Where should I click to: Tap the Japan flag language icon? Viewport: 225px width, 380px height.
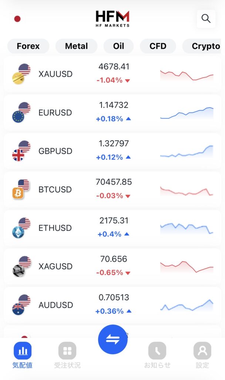(17, 19)
